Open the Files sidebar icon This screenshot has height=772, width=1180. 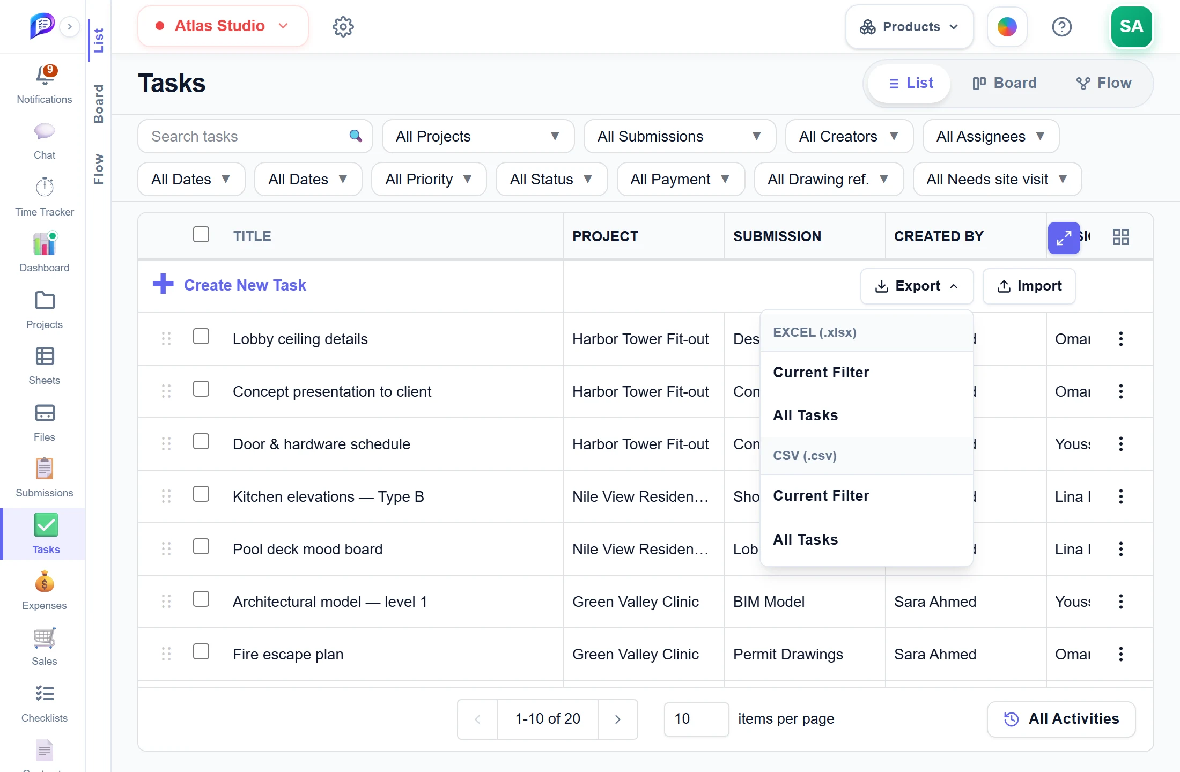tap(45, 413)
